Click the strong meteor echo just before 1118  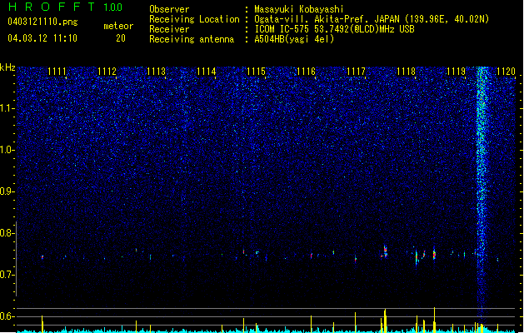[x=385, y=251]
